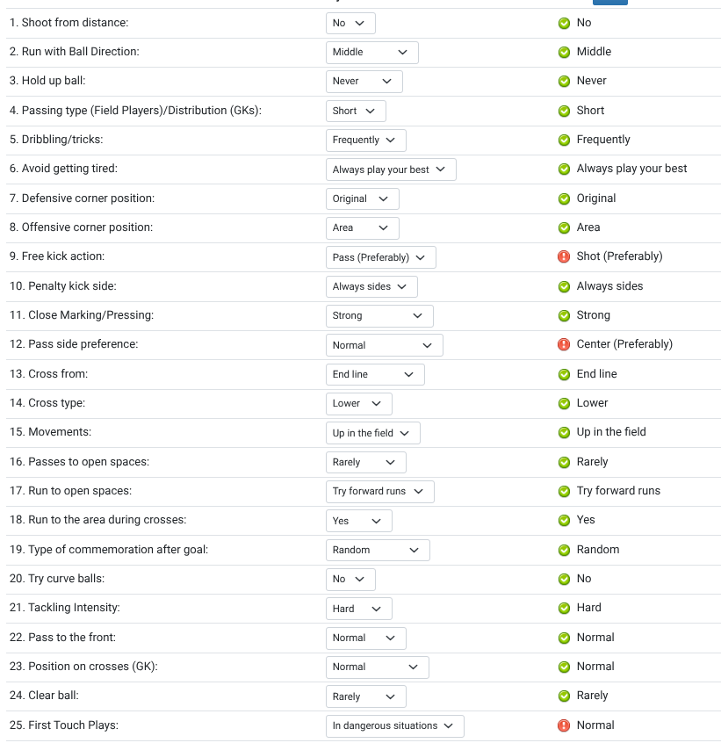Viewport: 721px width, 743px height.
Task: Expand the First Touch Plays dropdown
Action: [x=394, y=726]
